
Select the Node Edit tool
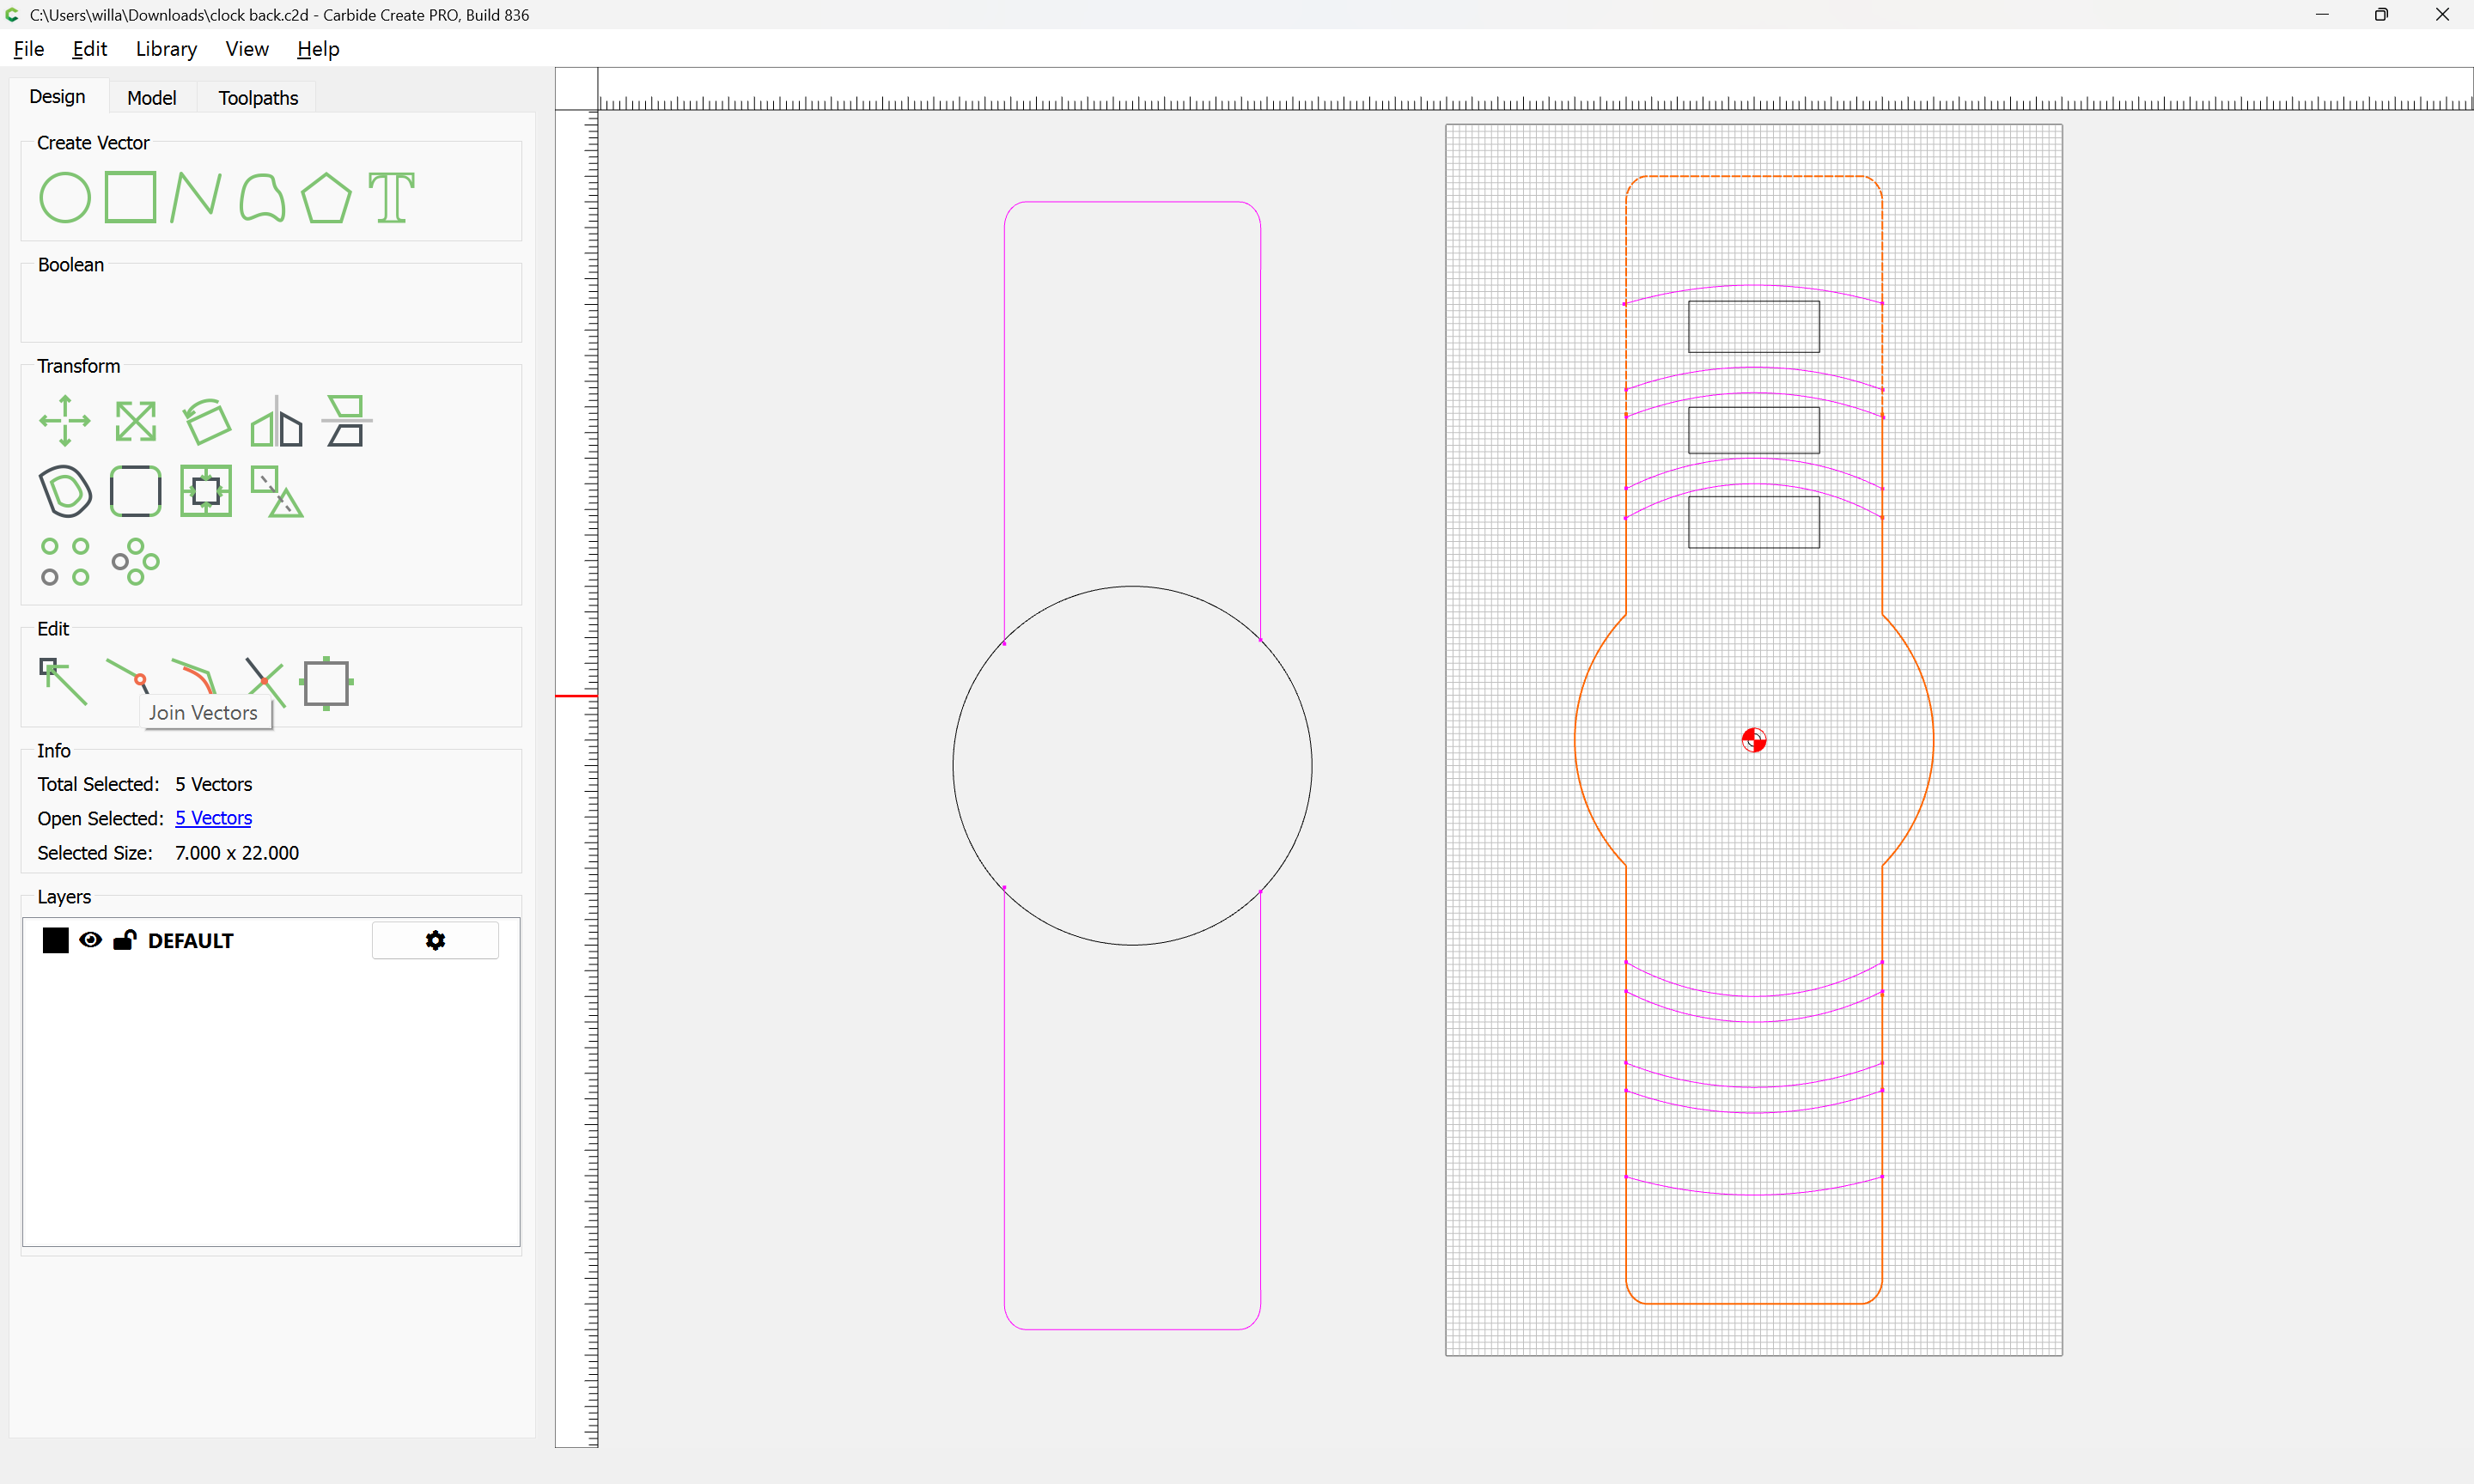(62, 682)
